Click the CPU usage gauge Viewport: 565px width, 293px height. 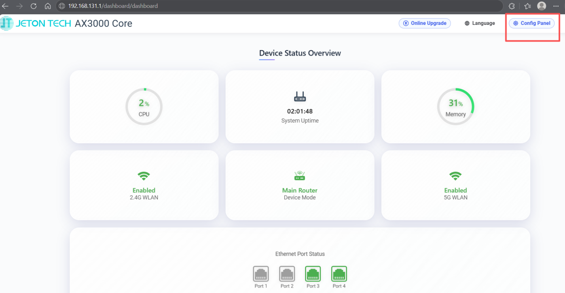pyautogui.click(x=144, y=107)
